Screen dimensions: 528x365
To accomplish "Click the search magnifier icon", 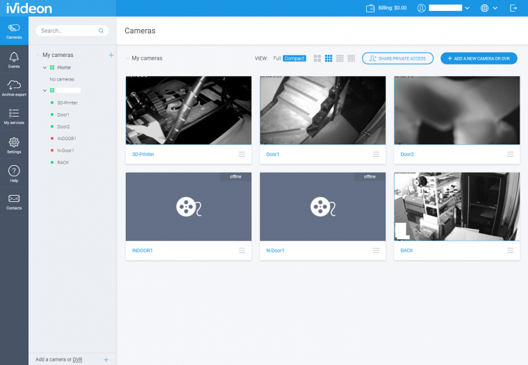I will point(101,31).
